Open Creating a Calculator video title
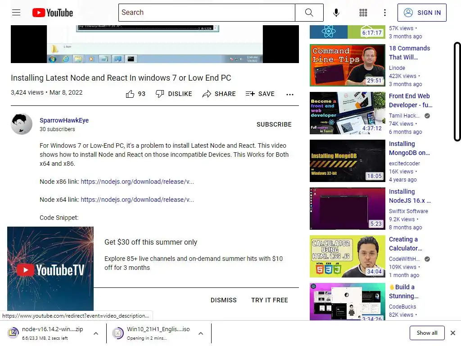Viewport: 461px width, 346px height. [406, 244]
